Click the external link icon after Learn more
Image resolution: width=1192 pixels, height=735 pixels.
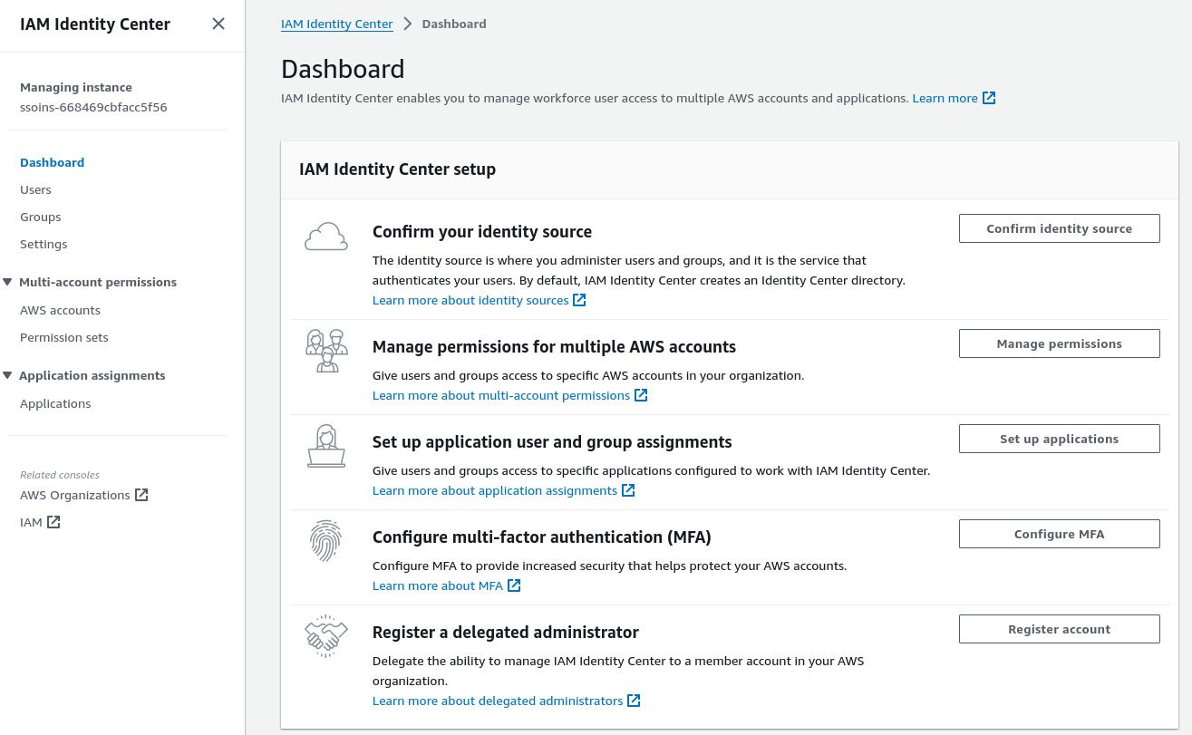click(988, 97)
